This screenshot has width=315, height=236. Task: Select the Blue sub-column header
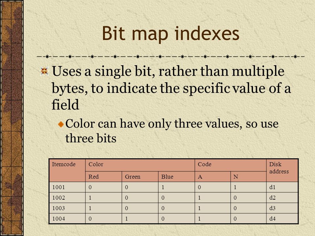177,177
